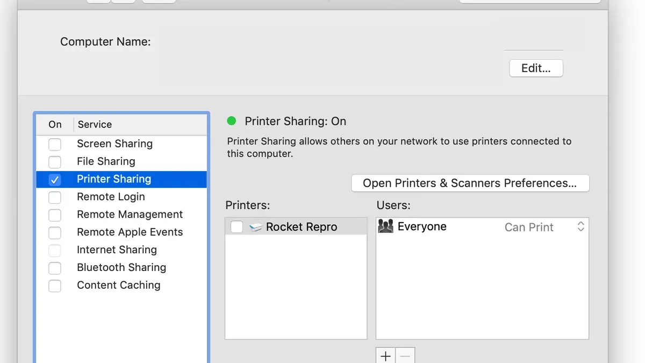Click the Rocket Repro printer icon
This screenshot has height=363, width=645.
click(x=256, y=227)
